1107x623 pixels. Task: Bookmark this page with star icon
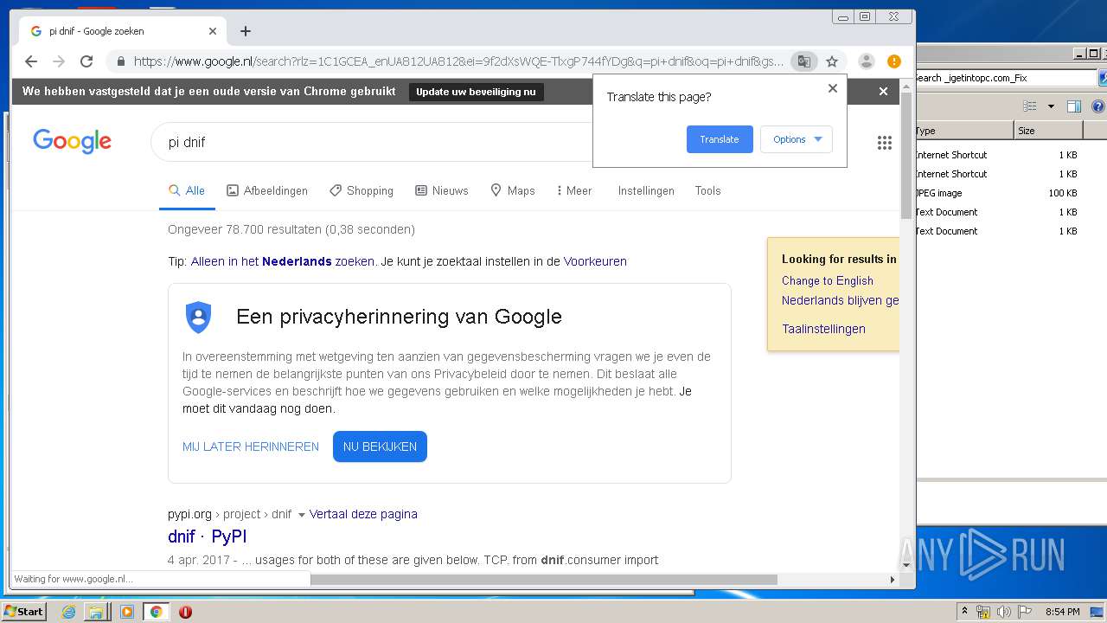coord(832,61)
